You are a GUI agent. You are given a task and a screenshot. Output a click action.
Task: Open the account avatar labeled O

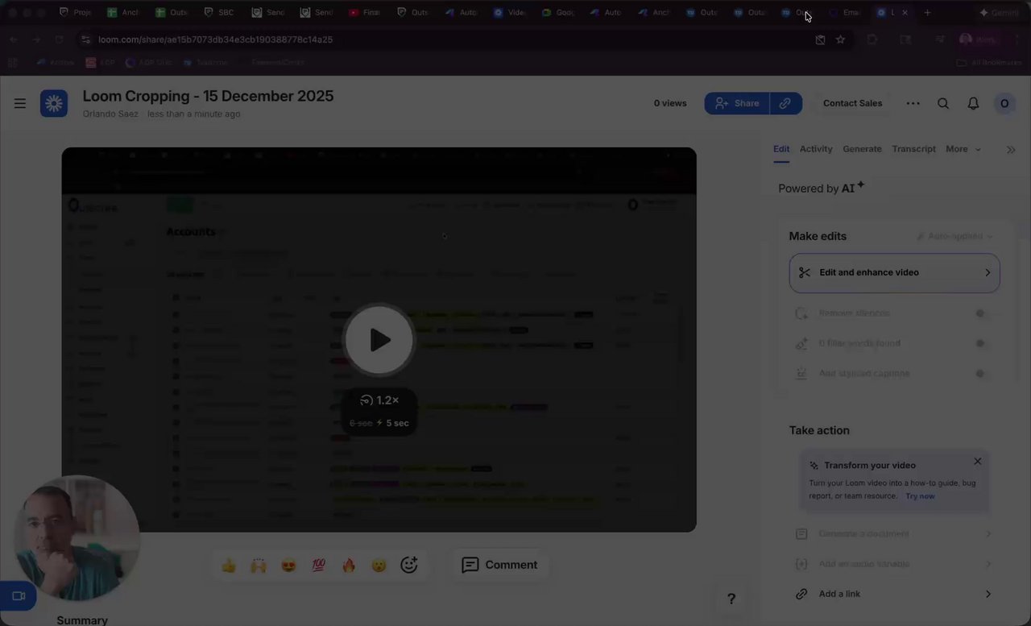[x=1004, y=103]
